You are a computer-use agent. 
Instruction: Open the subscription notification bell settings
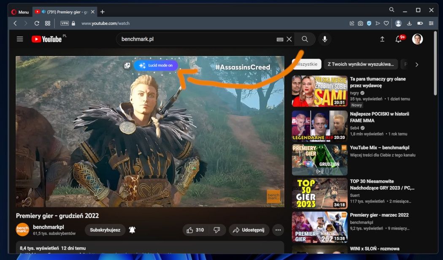[132, 230]
